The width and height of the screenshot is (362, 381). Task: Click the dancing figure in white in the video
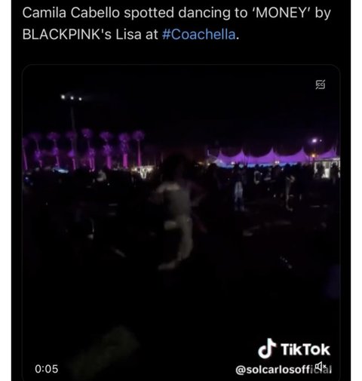(x=177, y=220)
